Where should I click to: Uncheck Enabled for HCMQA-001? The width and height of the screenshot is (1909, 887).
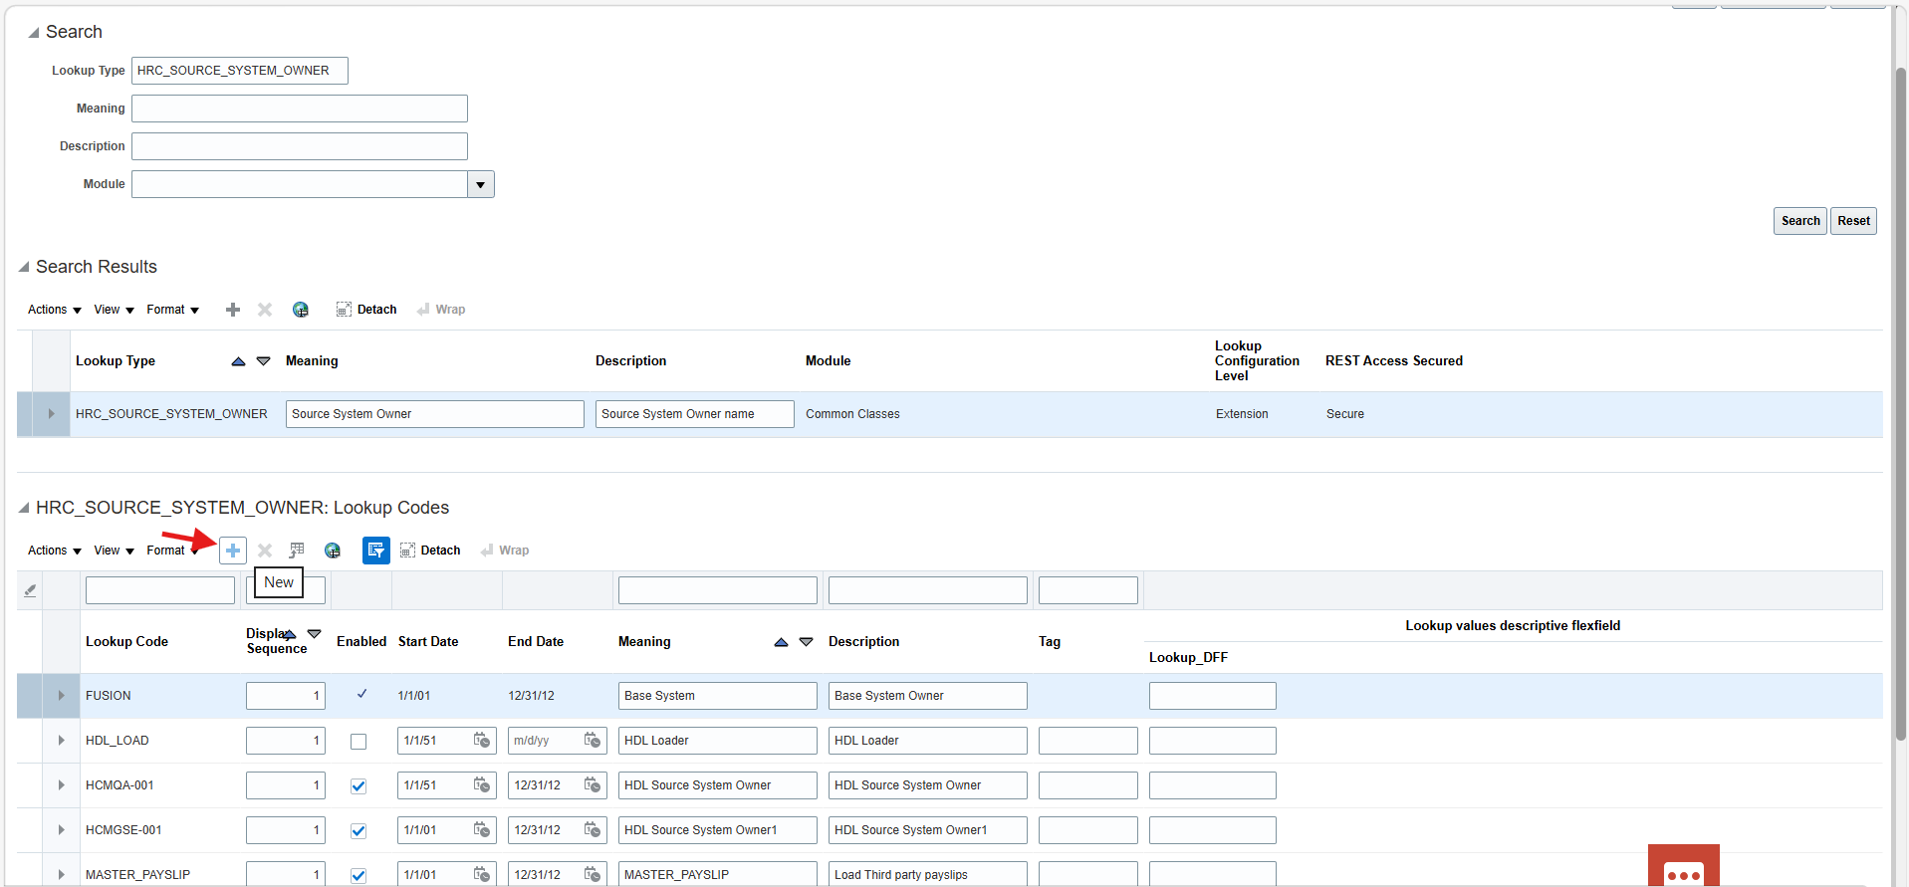(x=358, y=786)
